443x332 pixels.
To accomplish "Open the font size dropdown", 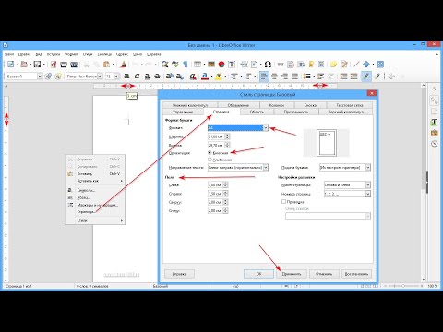I will coord(116,77).
